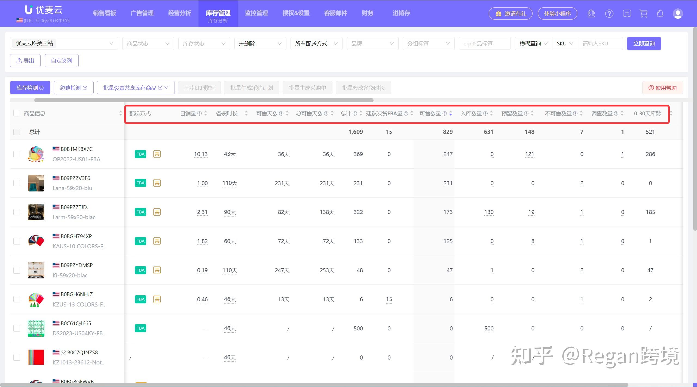Click the user avatar icon

coord(677,14)
